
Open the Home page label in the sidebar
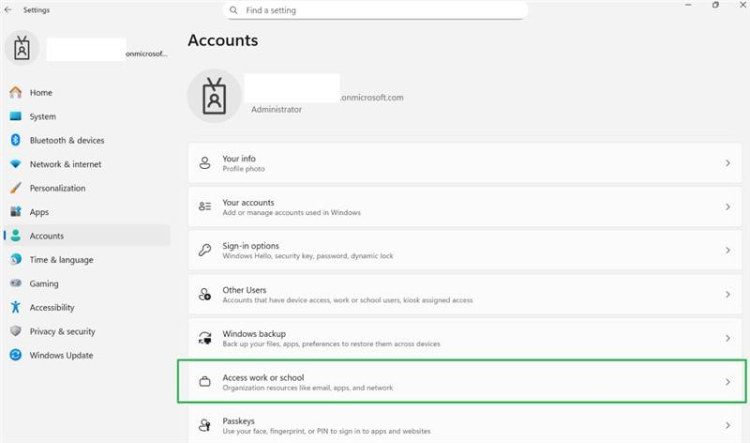[40, 92]
